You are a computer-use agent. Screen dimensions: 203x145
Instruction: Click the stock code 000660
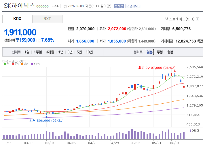click(42, 6)
